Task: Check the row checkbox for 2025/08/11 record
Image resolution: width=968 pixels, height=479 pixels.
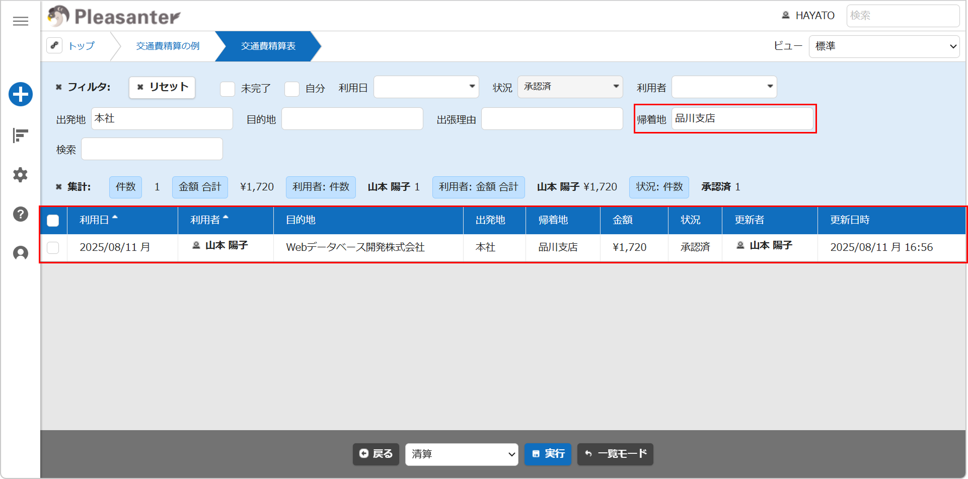Action: (x=53, y=247)
